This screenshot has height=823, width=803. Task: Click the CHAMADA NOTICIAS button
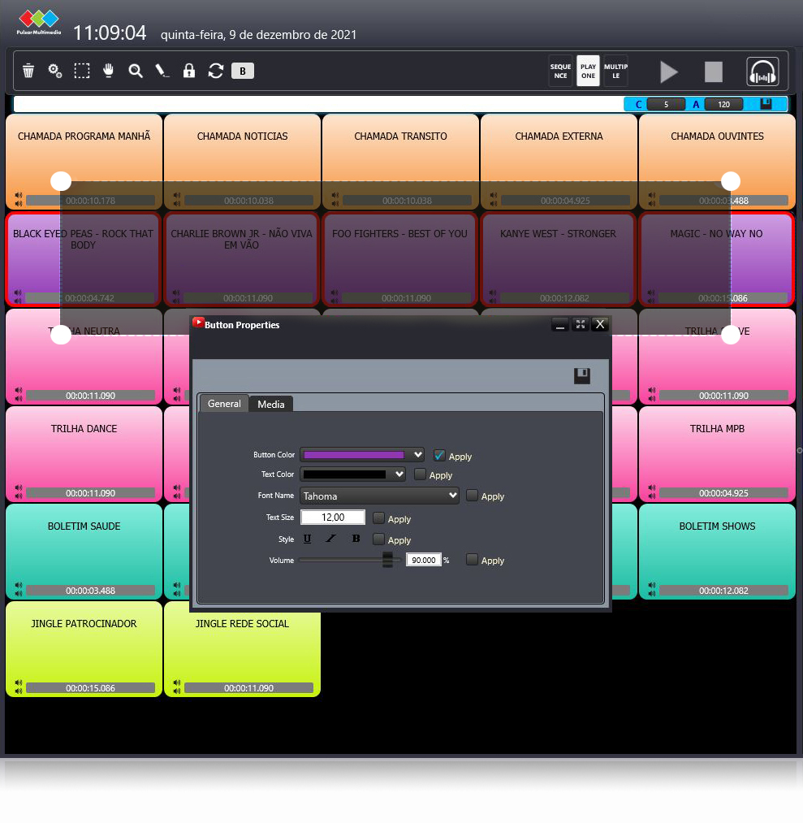pyautogui.click(x=242, y=161)
